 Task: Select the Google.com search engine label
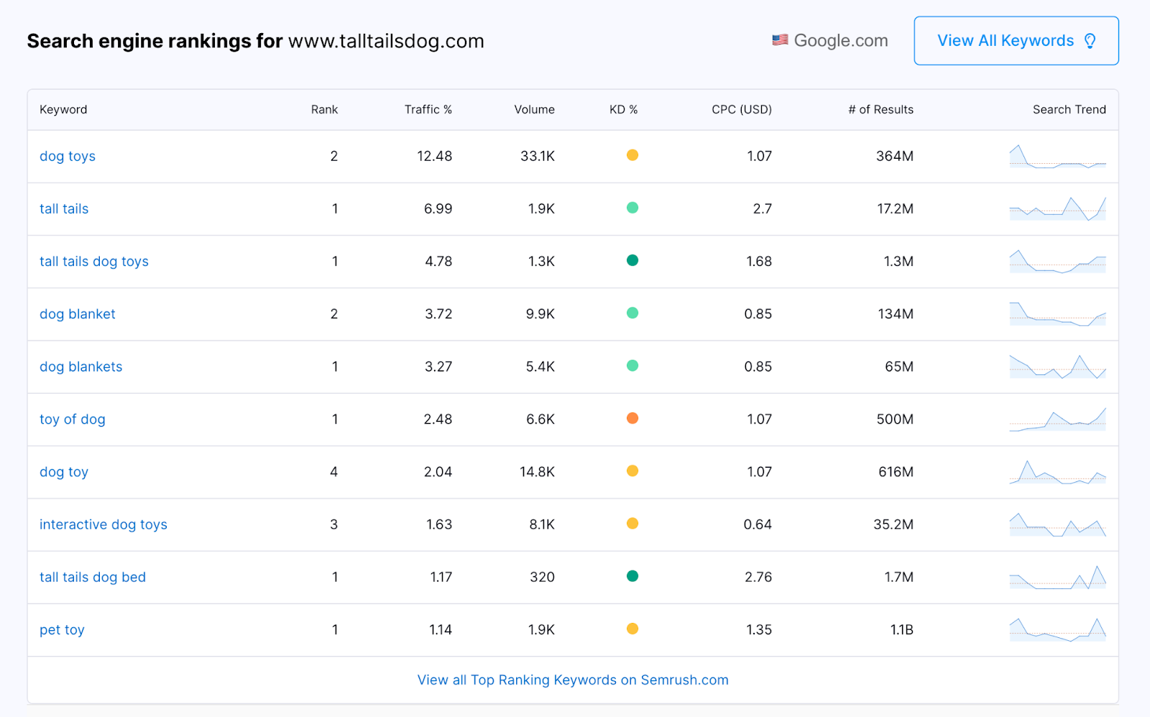(841, 41)
